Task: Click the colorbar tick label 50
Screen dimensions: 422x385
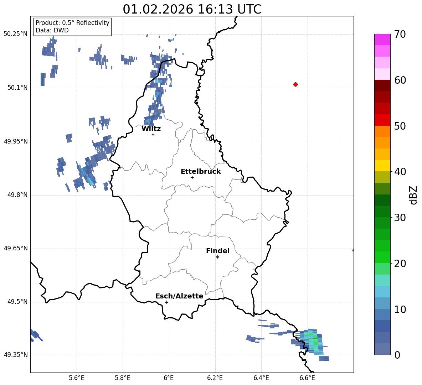Action: click(x=400, y=126)
